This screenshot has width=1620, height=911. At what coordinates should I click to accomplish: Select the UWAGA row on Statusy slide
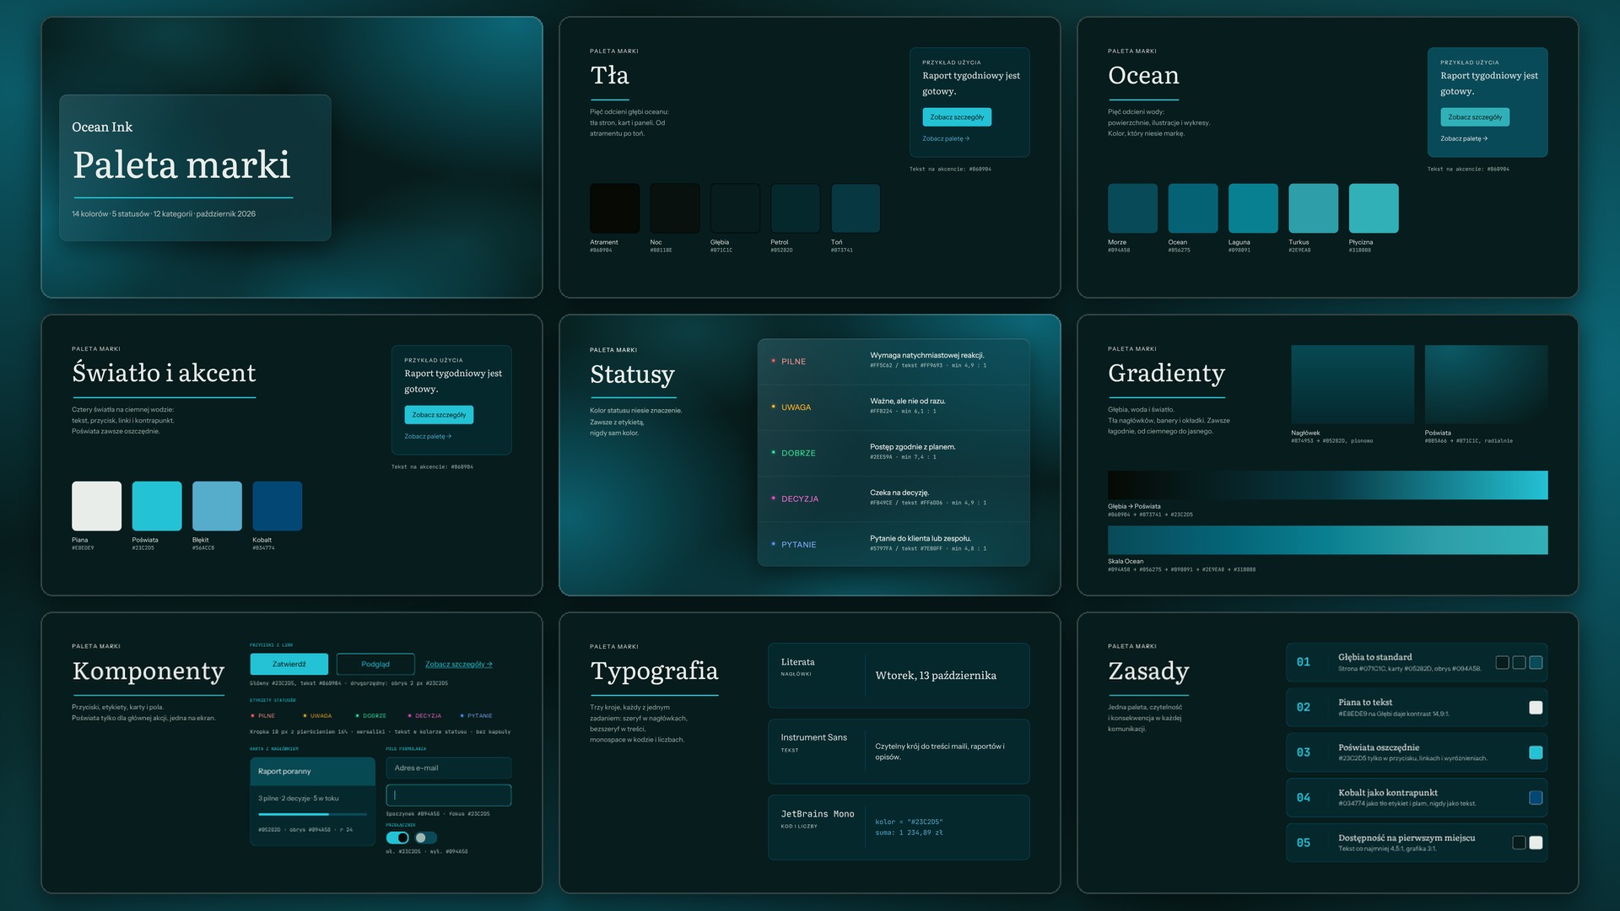click(x=894, y=407)
